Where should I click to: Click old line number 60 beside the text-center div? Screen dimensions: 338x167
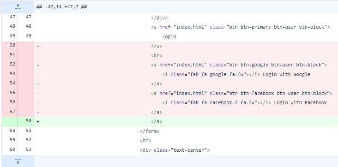pyautogui.click(x=12, y=149)
